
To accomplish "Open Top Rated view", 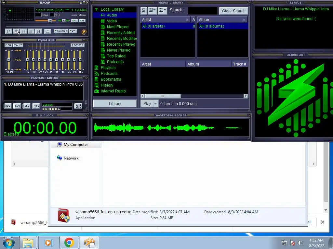I will (x=116, y=56).
